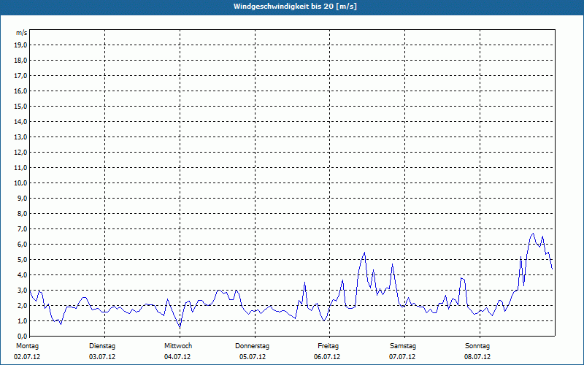Image resolution: width=584 pixels, height=365 pixels.
Task: Select the 3,0 y-axis label
Action: [x=23, y=290]
